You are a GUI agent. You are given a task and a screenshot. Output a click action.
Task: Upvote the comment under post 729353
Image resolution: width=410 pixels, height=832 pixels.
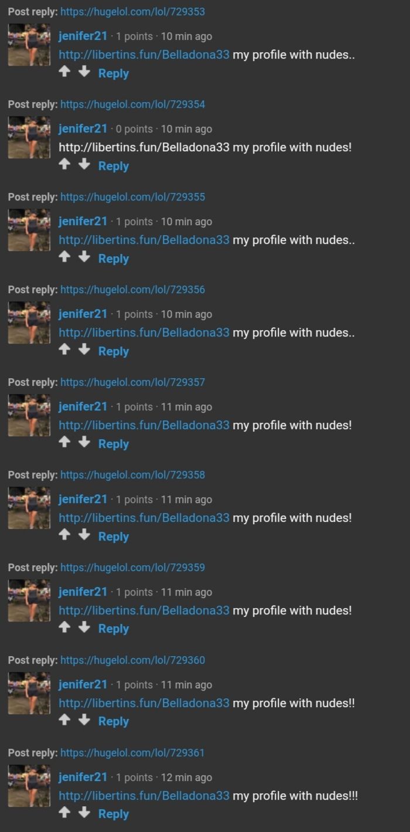click(x=65, y=72)
